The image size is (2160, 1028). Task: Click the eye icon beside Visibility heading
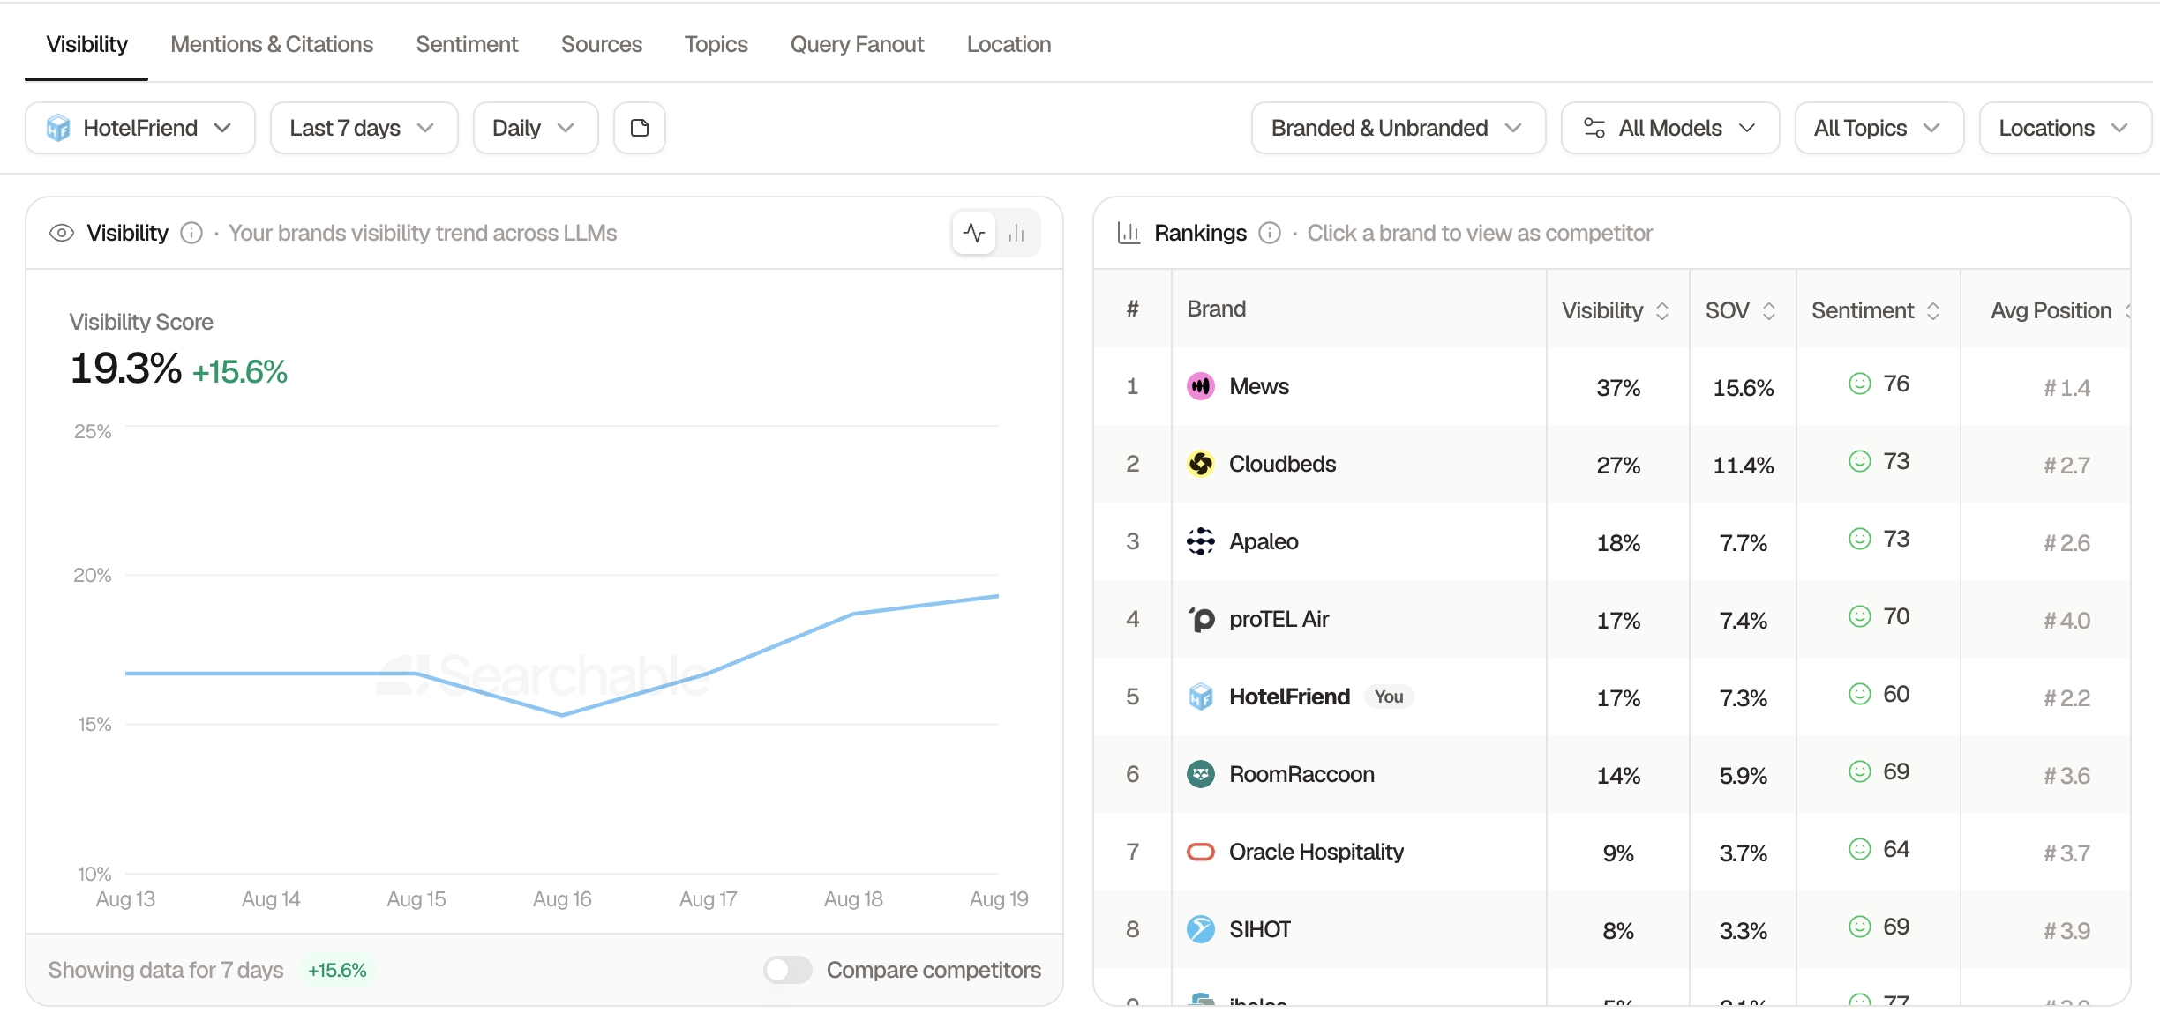62,233
